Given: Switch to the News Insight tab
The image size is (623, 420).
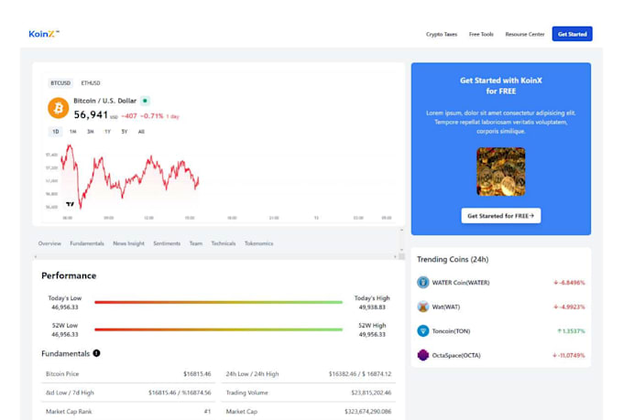Looking at the screenshot, I should click(129, 243).
